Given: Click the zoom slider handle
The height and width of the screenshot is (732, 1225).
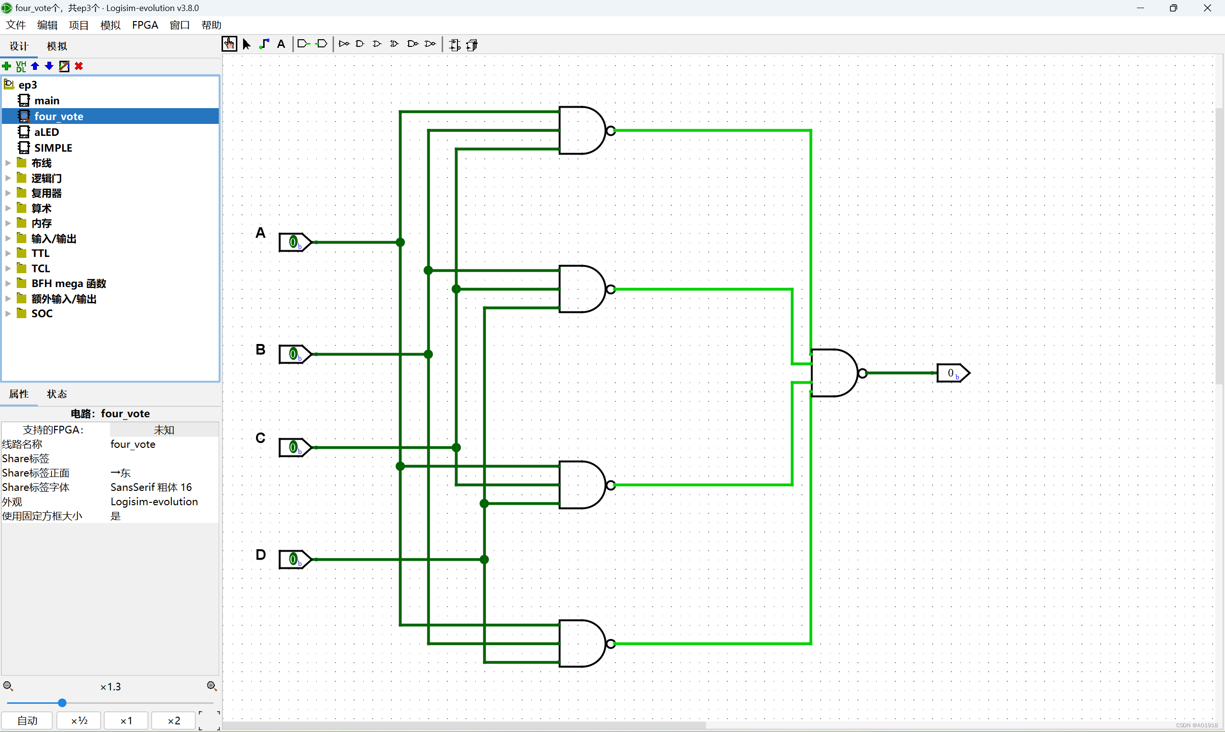Looking at the screenshot, I should (62, 702).
